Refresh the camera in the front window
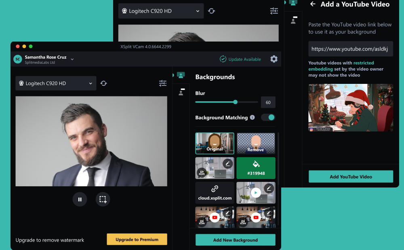Screen dimensions: 404x250 (x=103, y=83)
